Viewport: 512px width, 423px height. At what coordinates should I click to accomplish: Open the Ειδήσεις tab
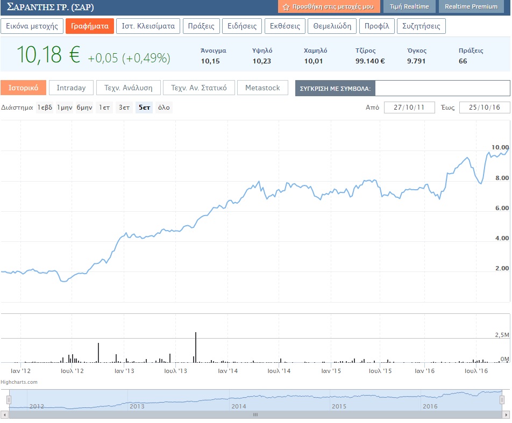[242, 26]
